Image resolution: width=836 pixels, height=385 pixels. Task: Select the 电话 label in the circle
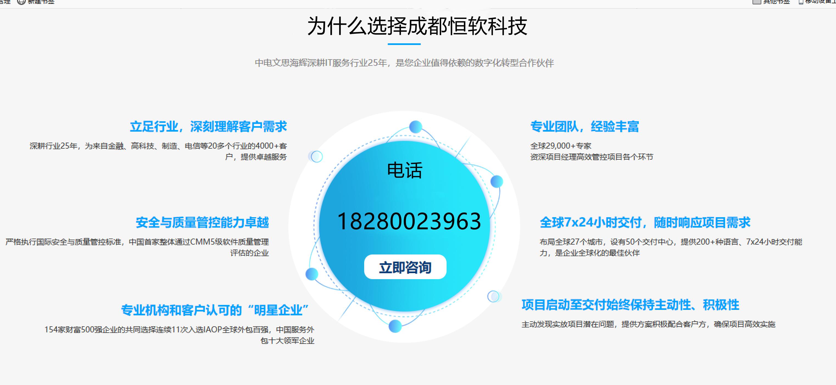point(405,170)
